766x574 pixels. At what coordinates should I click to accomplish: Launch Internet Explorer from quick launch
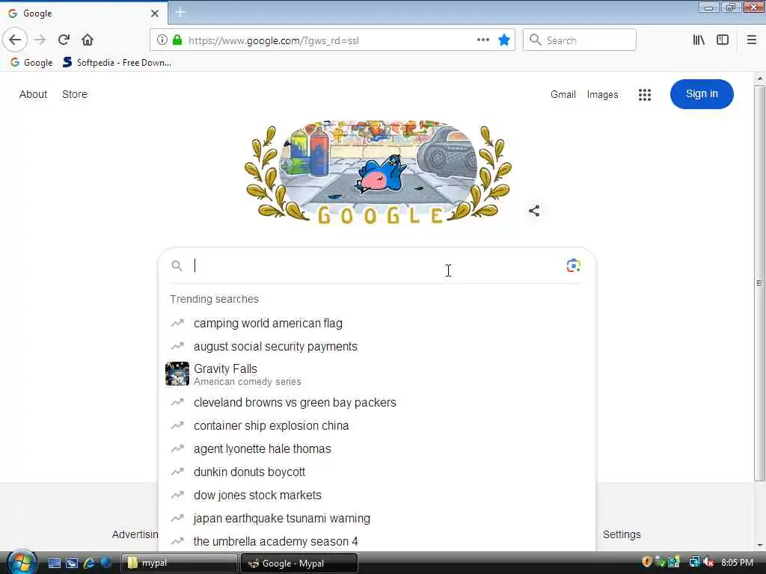89,564
